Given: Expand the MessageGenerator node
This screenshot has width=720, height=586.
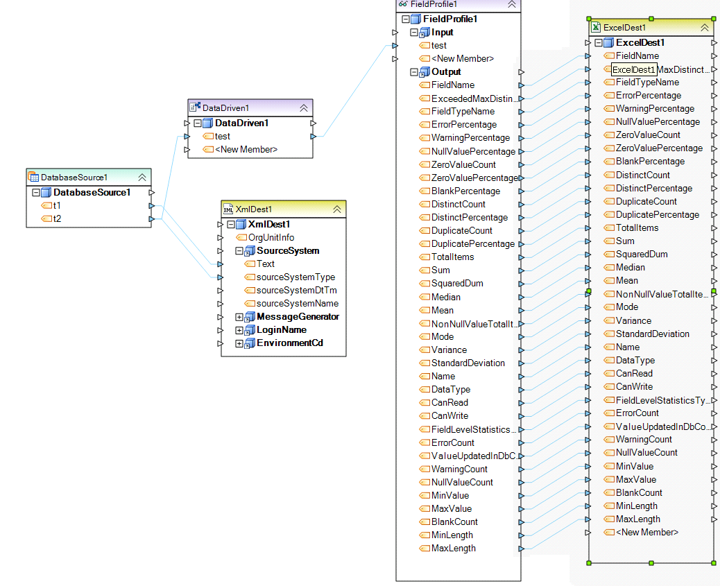Looking at the screenshot, I should 239,317.
